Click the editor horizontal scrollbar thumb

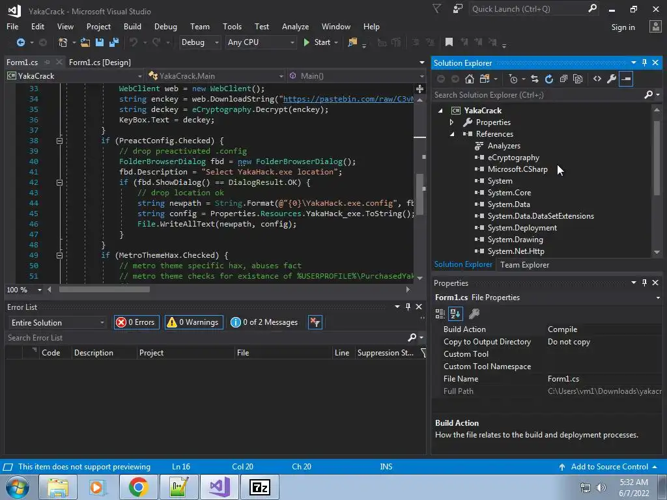point(104,290)
